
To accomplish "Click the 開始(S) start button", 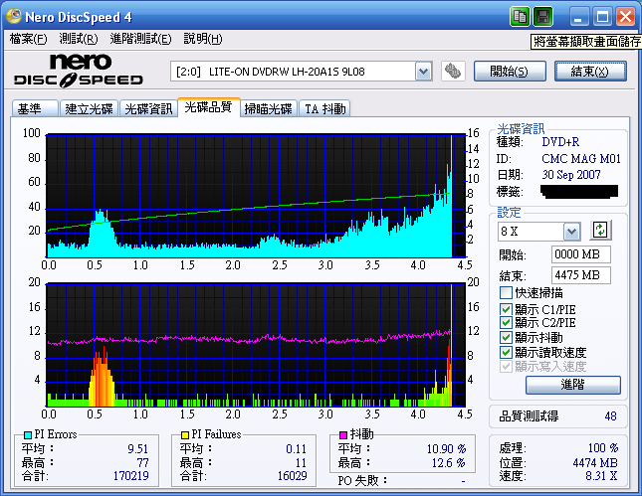I will pyautogui.click(x=510, y=72).
